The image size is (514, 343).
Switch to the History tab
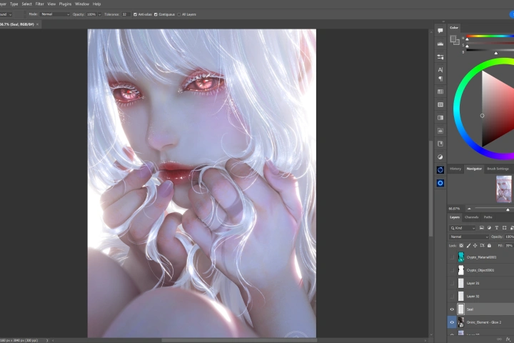pos(455,169)
